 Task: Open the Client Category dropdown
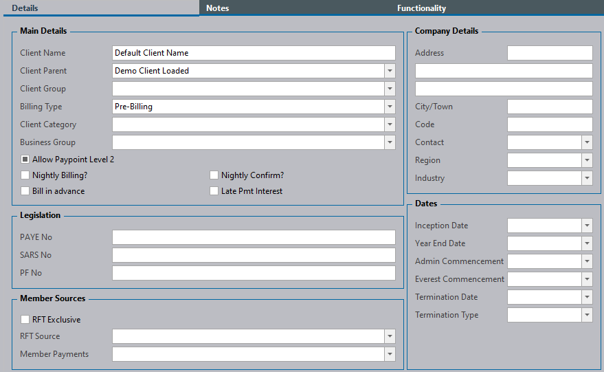pyautogui.click(x=390, y=124)
